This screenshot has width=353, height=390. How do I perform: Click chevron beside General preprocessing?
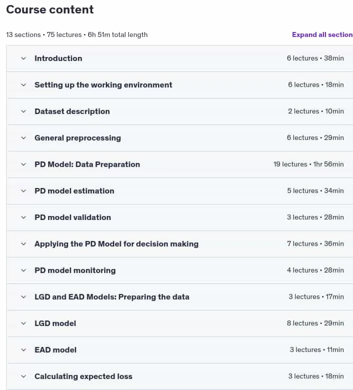coord(24,138)
